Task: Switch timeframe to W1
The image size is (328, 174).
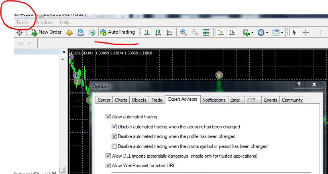Action: click(20, 44)
